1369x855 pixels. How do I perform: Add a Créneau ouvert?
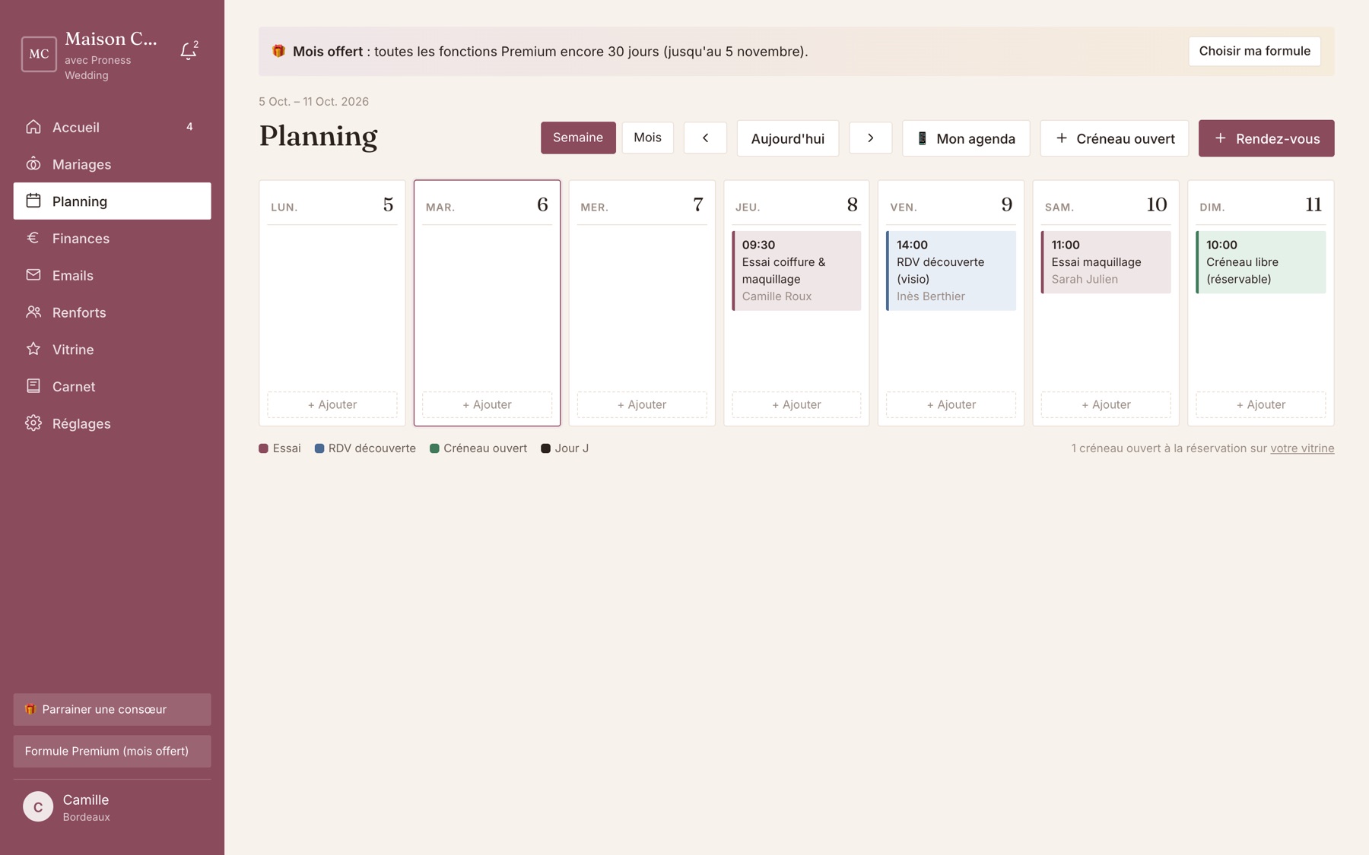(1114, 138)
